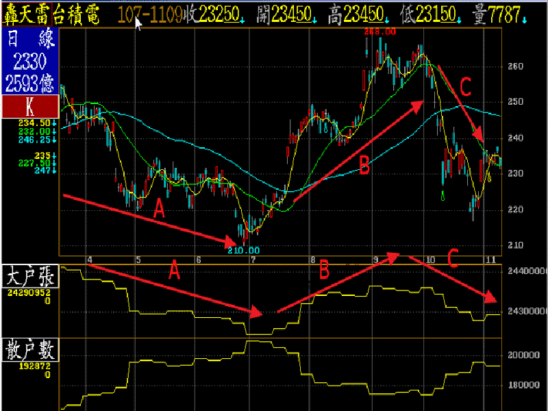
Task: Click the red K indicator button
Action: tap(29, 107)
